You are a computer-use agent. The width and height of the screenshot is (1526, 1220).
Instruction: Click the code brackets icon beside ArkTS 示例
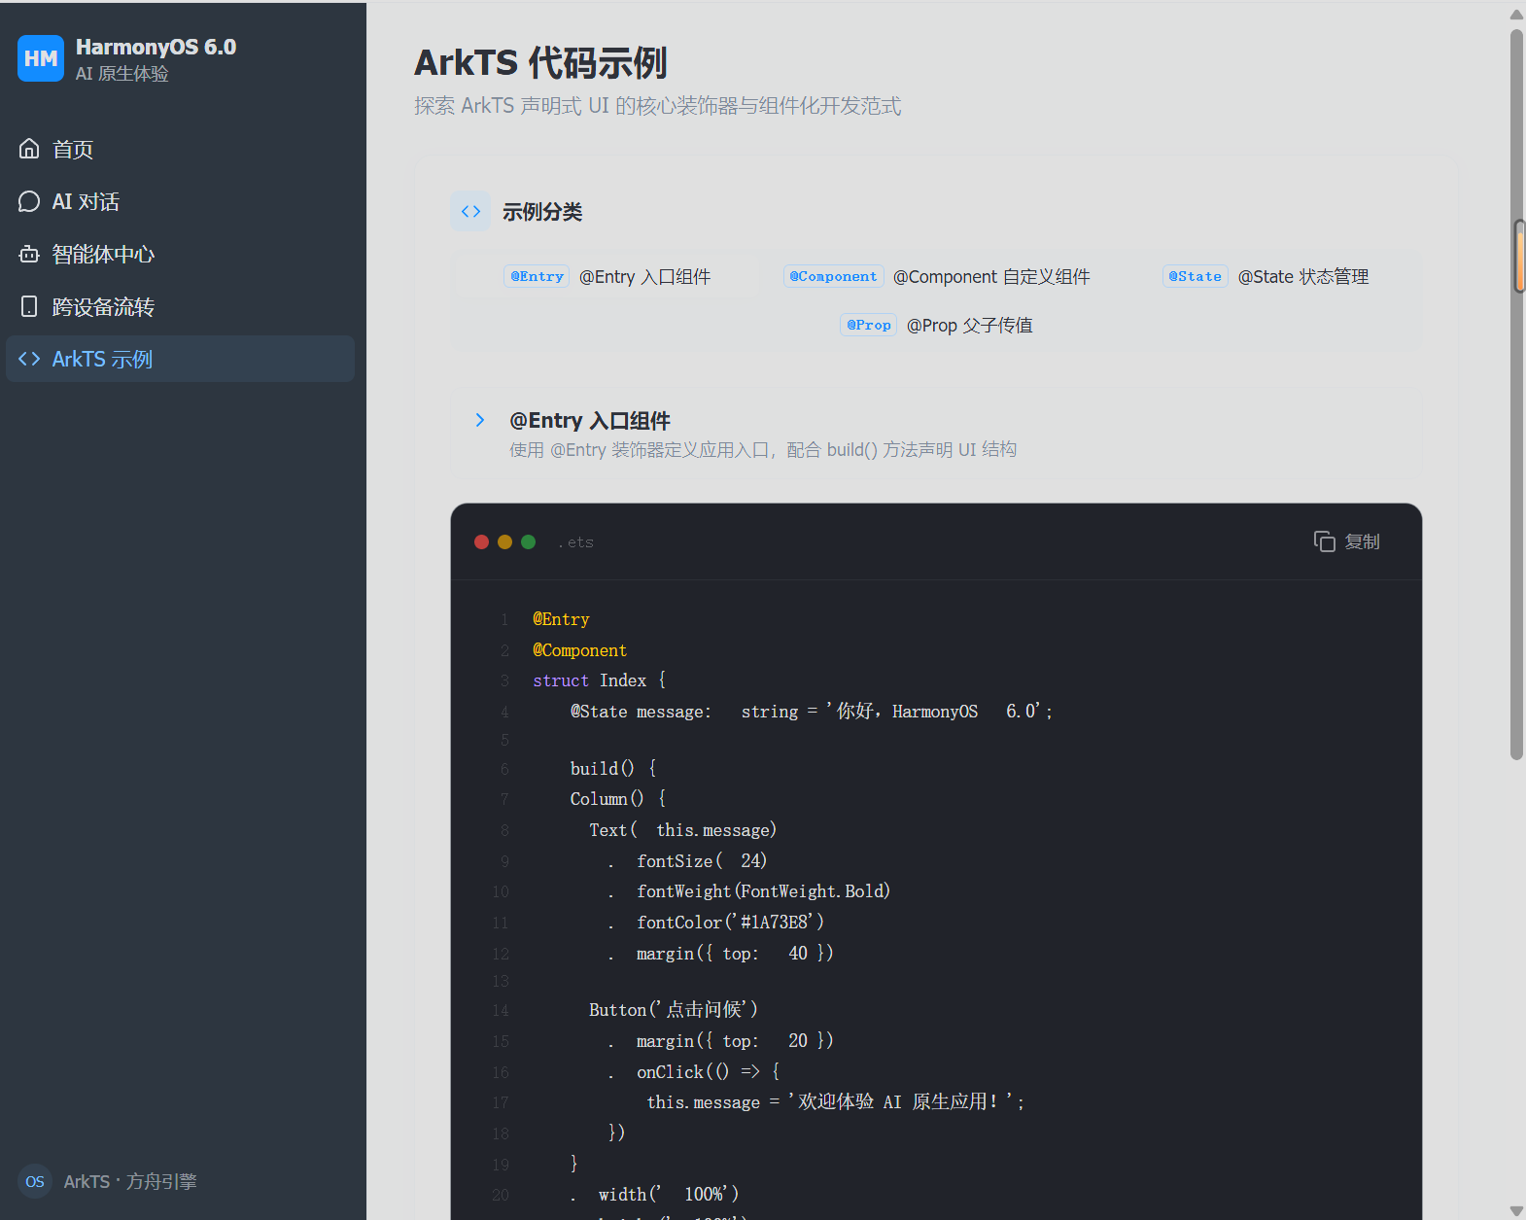29,359
